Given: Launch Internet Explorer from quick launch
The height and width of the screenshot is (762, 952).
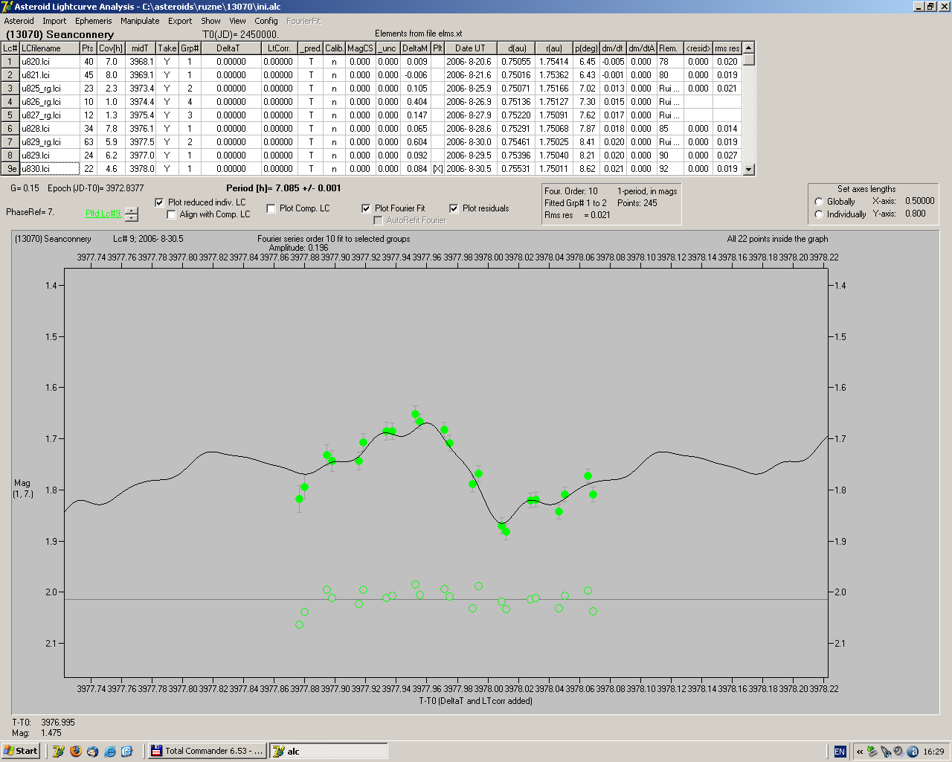Looking at the screenshot, I should [x=110, y=751].
